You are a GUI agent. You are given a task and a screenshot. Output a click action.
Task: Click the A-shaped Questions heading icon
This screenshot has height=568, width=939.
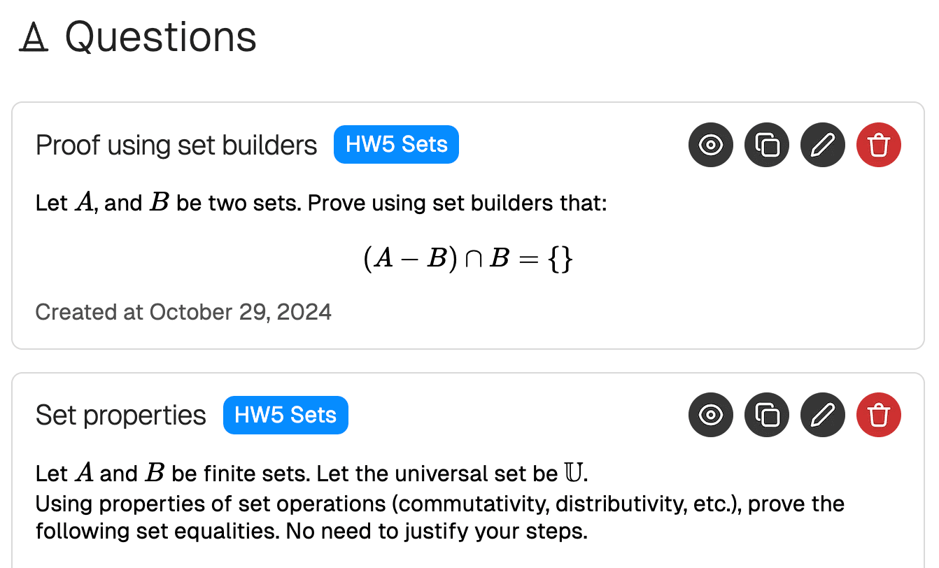[33, 36]
